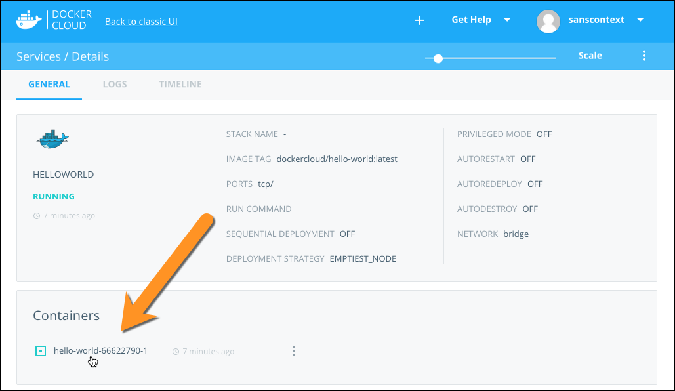Open the container row three-dot menu
This screenshot has height=391, width=675.
pos(294,351)
